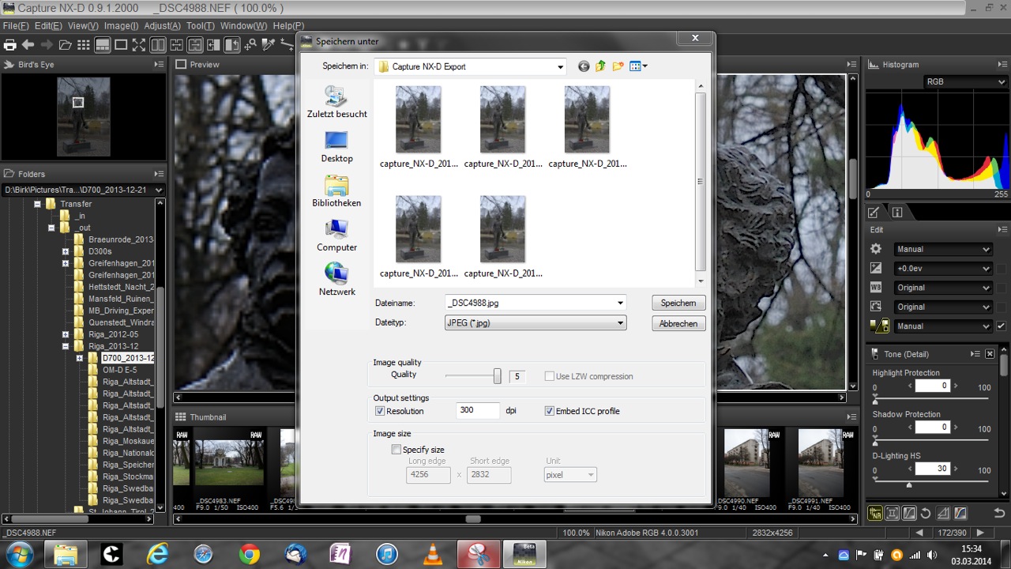Collapse the Transfer folder tree node
Image resolution: width=1011 pixels, height=569 pixels.
pos(37,204)
